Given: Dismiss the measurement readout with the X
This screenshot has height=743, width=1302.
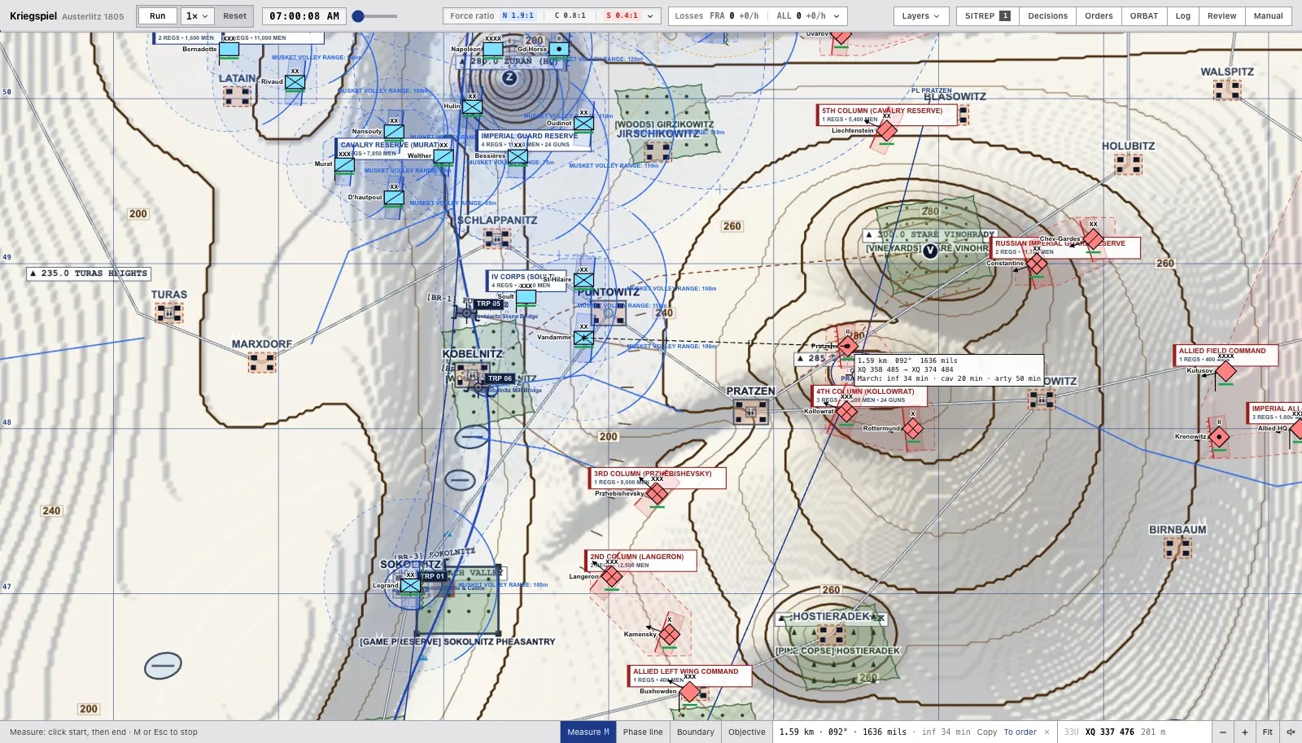Looking at the screenshot, I should (1046, 732).
